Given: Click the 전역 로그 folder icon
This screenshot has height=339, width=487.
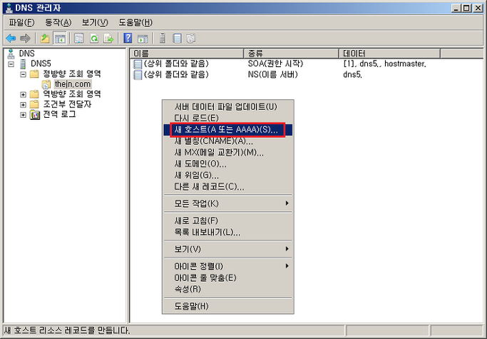Looking at the screenshot, I should click(35, 115).
